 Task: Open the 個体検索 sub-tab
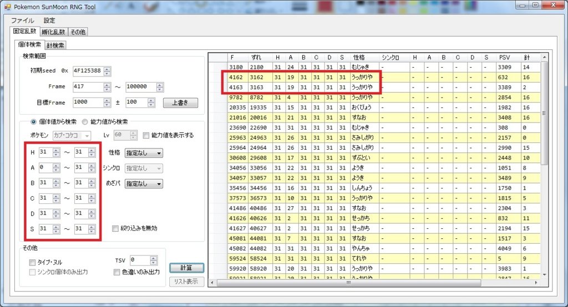30,44
